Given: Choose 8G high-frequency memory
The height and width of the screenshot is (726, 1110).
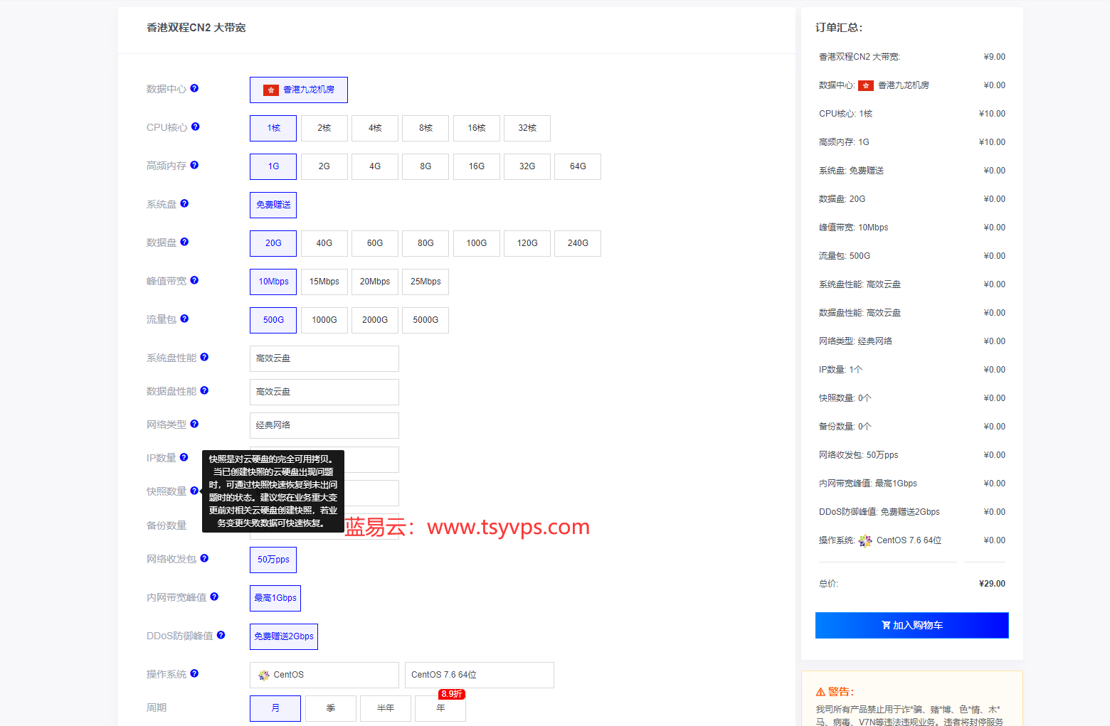Looking at the screenshot, I should tap(425, 166).
